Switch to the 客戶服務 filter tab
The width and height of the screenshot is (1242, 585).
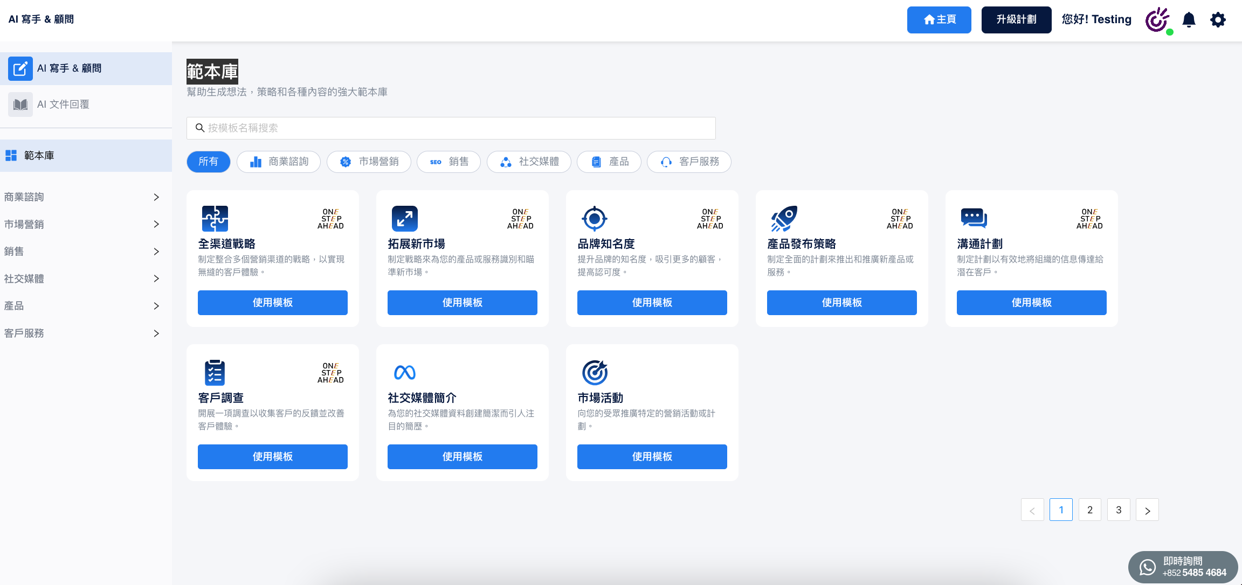(689, 162)
